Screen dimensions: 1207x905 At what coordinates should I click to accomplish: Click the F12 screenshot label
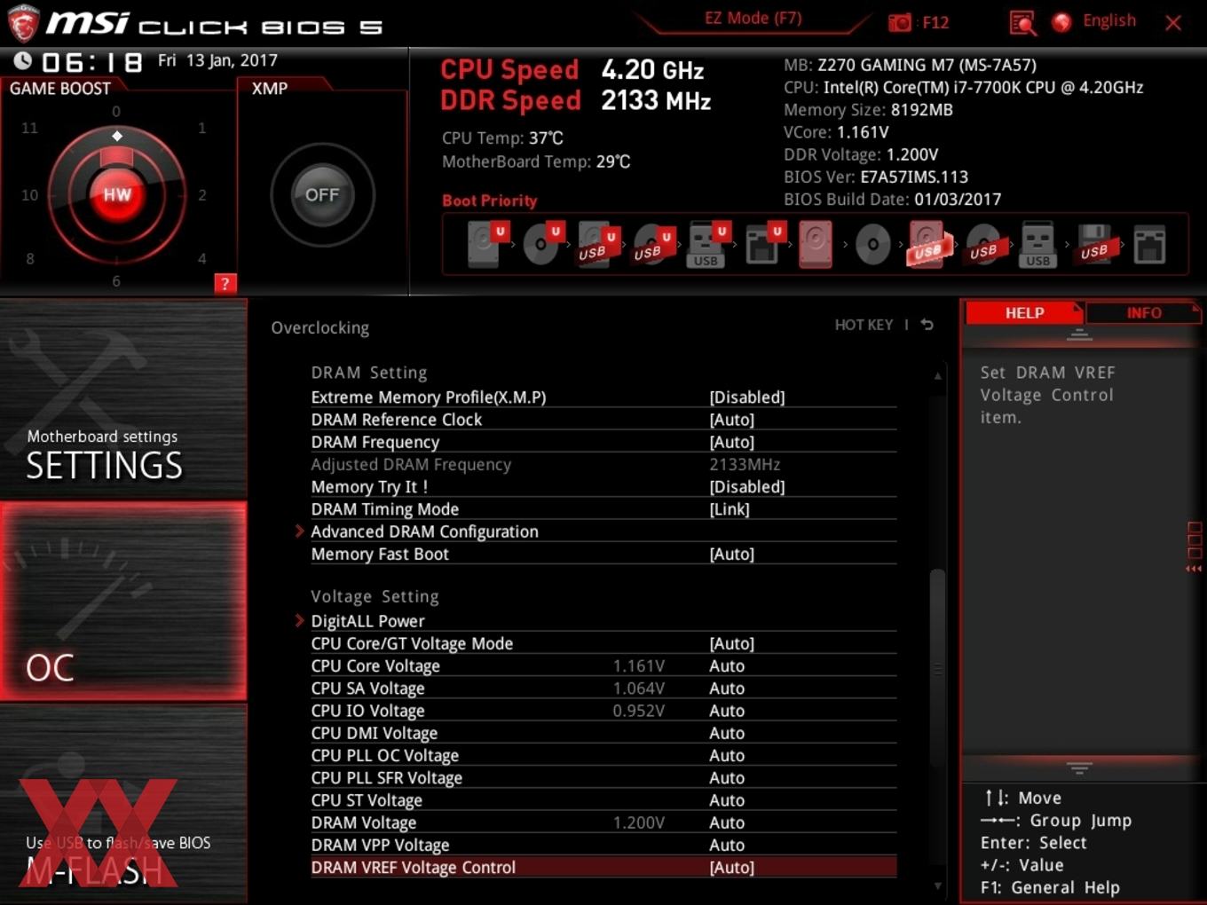point(935,22)
